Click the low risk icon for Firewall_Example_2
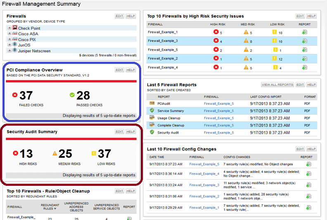Viewport: 327px width, 220px height. pos(275,58)
